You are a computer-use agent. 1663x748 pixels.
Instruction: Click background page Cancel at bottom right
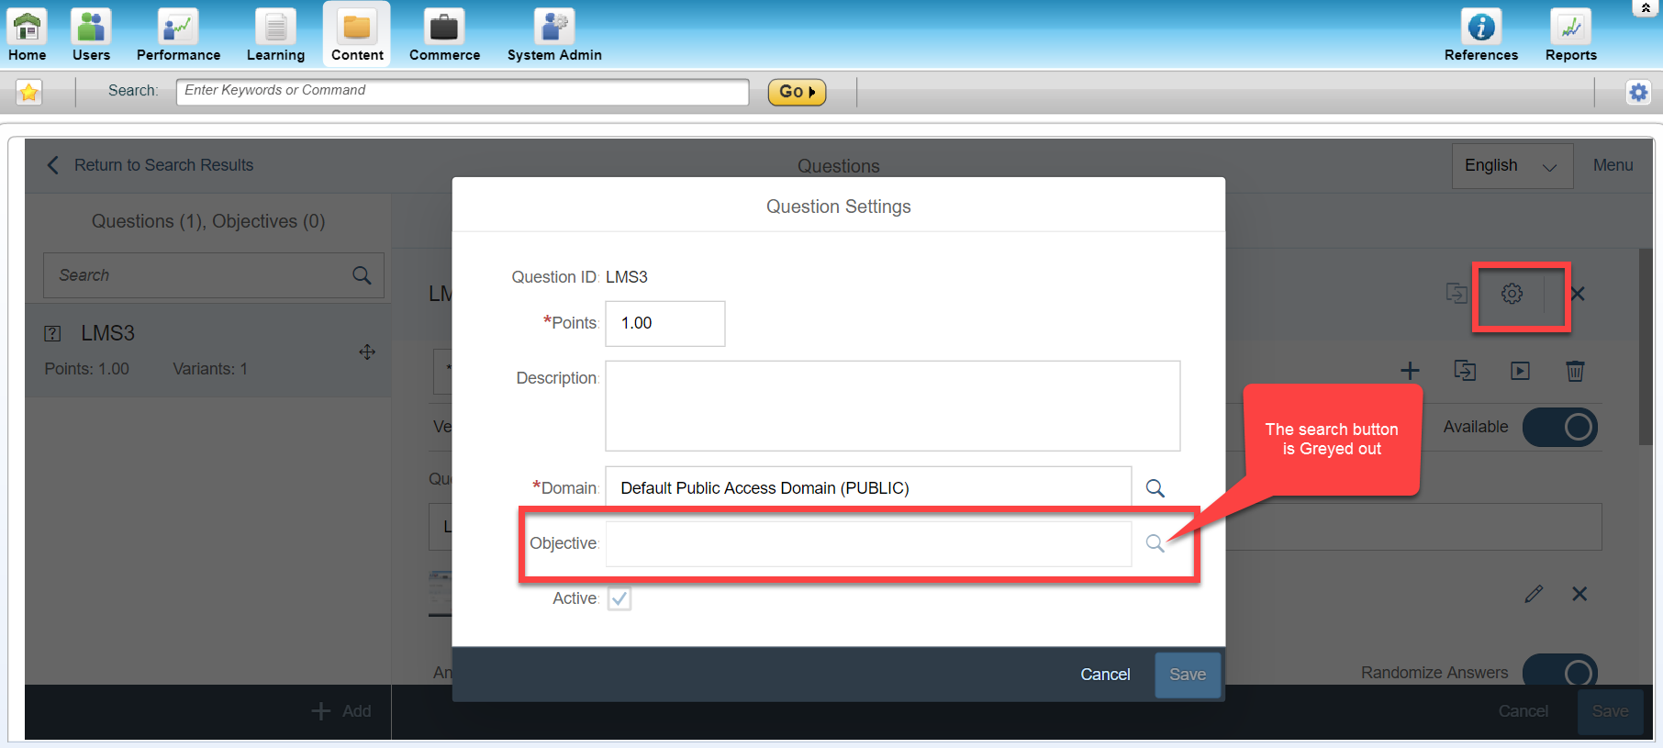point(1523,711)
